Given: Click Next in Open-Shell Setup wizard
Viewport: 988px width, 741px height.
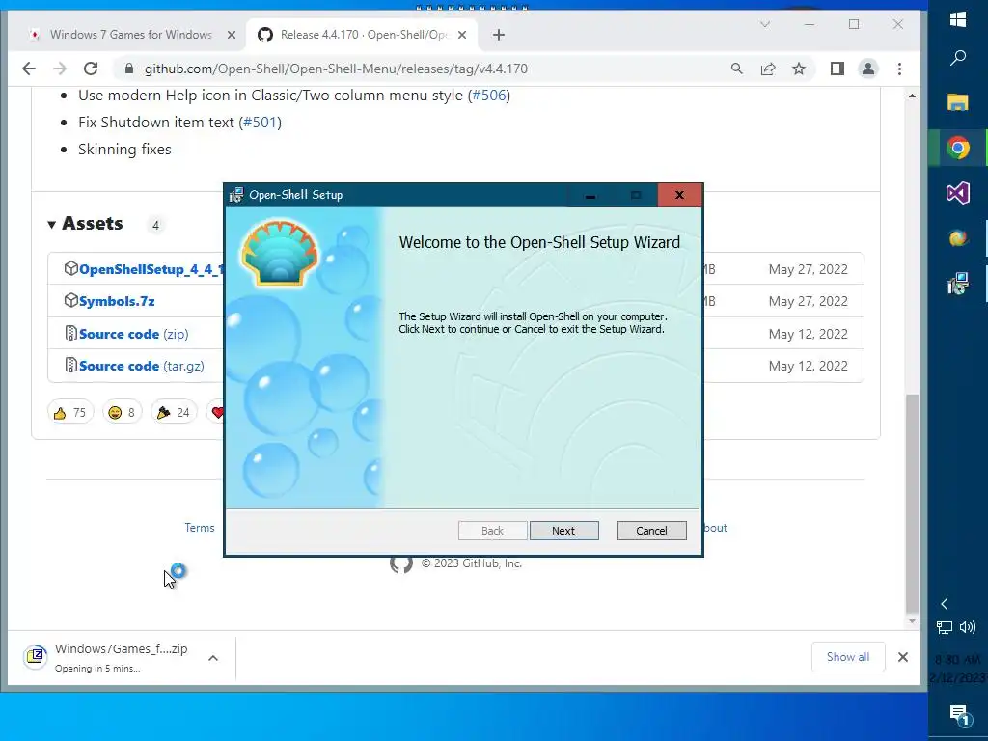Looking at the screenshot, I should [x=563, y=531].
